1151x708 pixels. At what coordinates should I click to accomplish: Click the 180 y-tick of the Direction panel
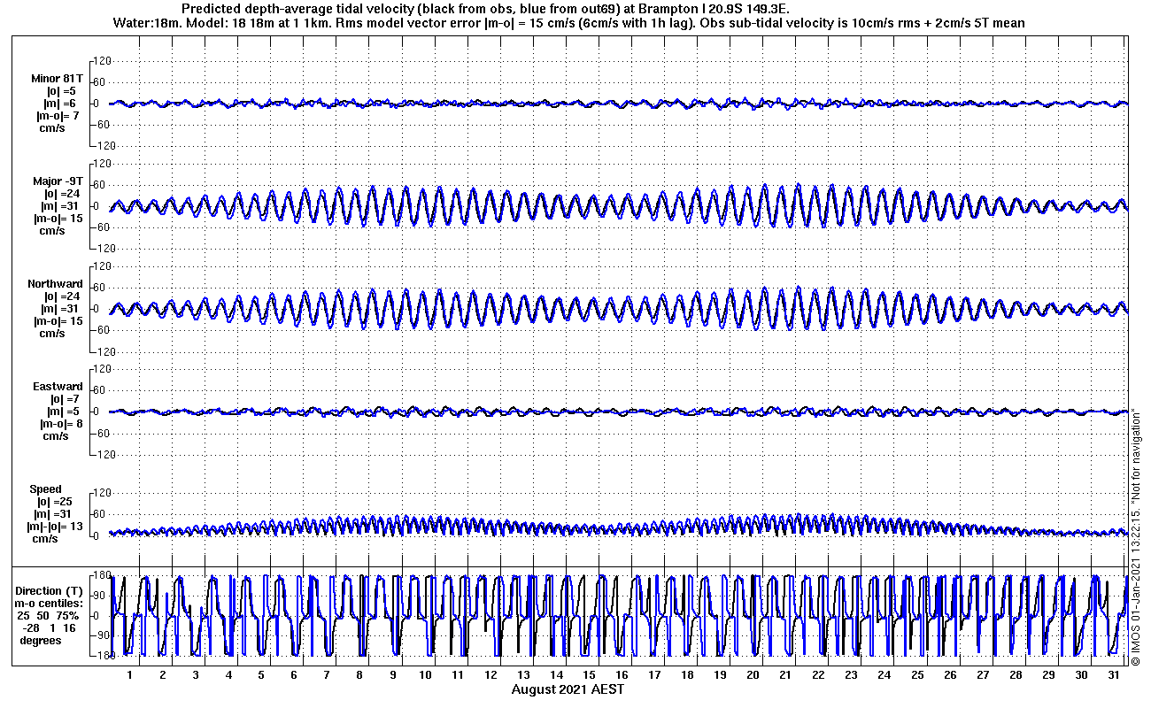point(100,575)
